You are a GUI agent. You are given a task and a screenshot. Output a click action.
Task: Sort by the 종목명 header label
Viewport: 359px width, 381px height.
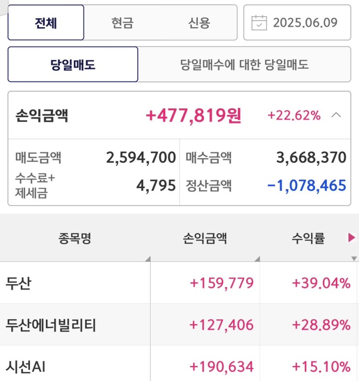click(75, 238)
